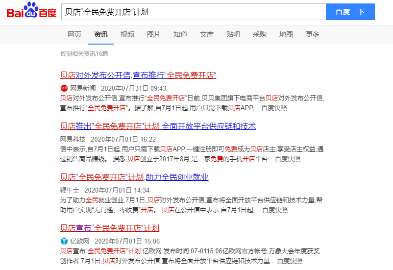Open result 贝店"全民免费开店"计划,助力全民创业就业
Viewport: 393px width, 270px height.
134,177
